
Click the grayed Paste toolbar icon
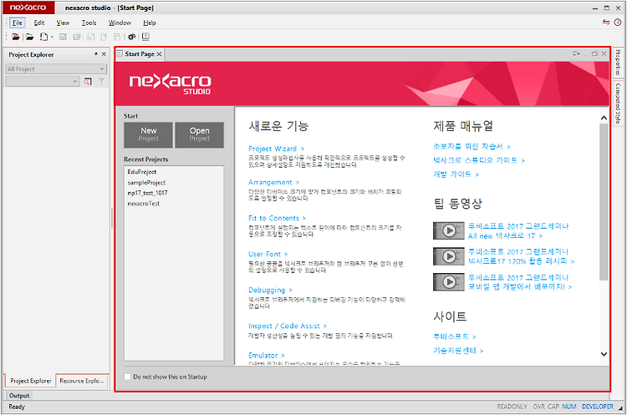117,37
